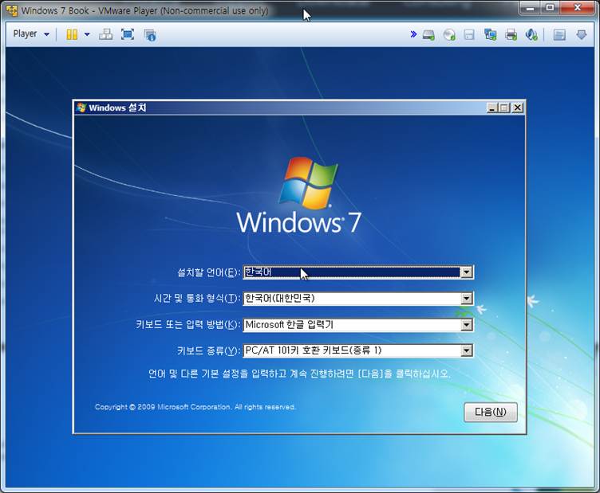This screenshot has height=493, width=600.
Task: Click the Microsoft copyright text
Action: coord(195,407)
